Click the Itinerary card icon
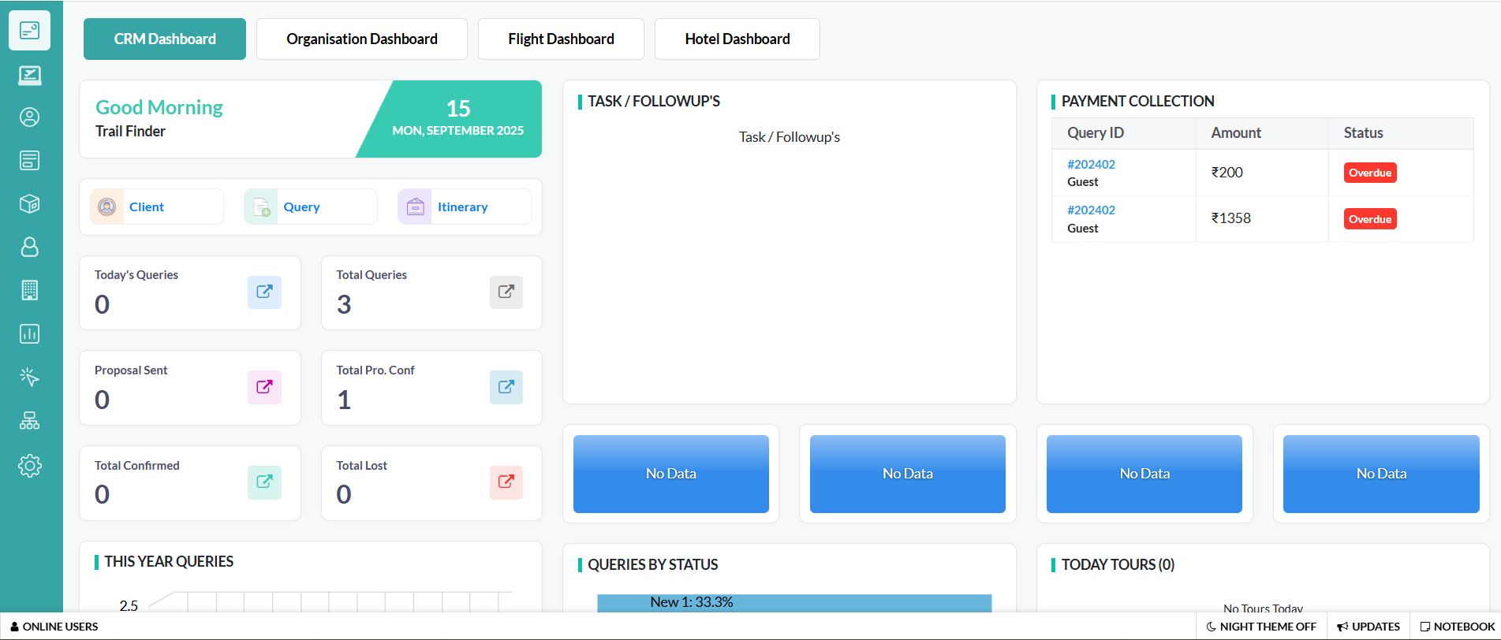This screenshot has height=640, width=1501. pyautogui.click(x=415, y=207)
